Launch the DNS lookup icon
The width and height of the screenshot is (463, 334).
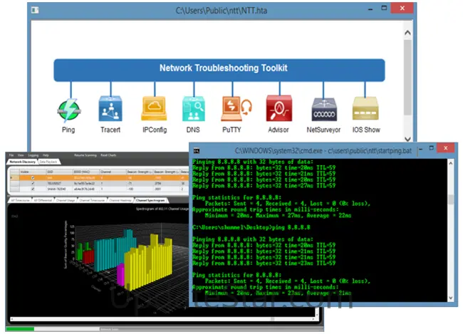coord(194,109)
